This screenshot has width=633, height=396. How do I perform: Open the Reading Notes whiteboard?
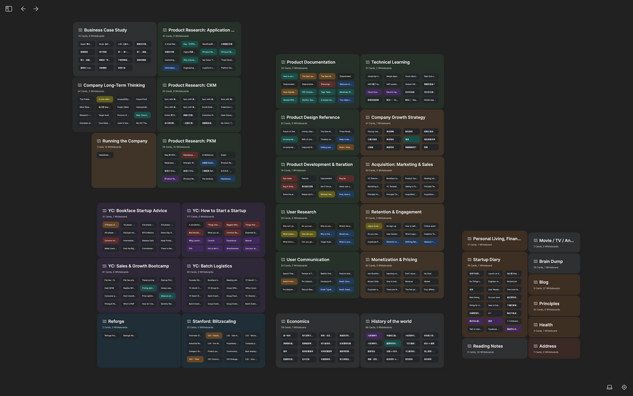click(487, 346)
